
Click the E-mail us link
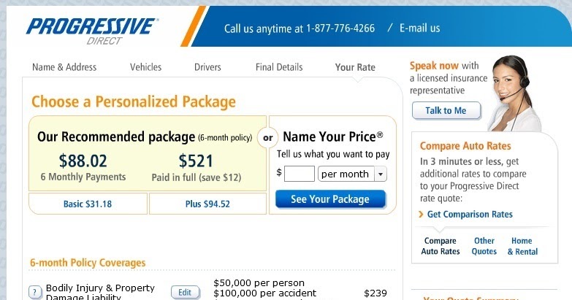419,28
